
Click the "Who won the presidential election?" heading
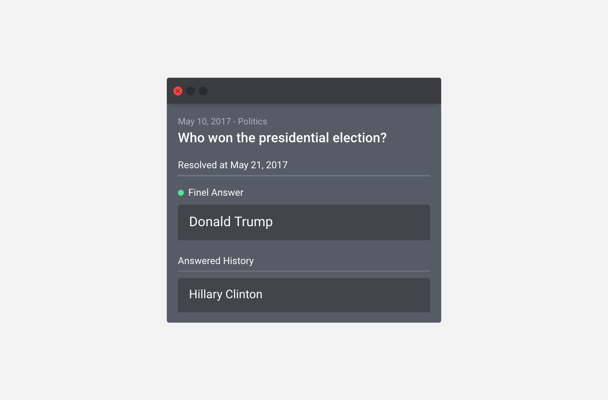click(282, 138)
